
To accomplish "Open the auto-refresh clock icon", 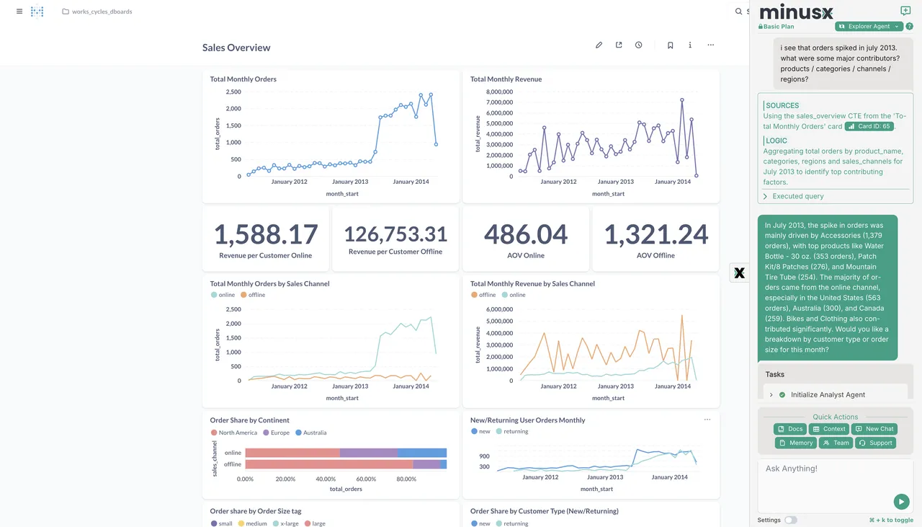I will click(x=639, y=45).
